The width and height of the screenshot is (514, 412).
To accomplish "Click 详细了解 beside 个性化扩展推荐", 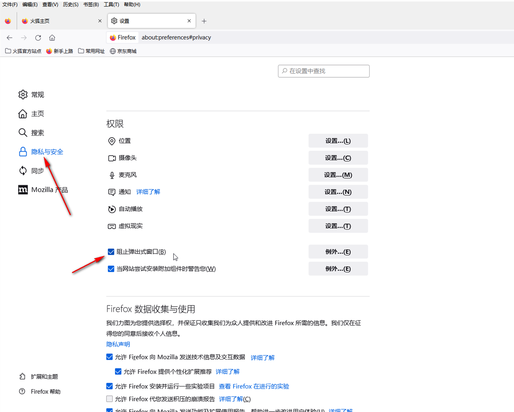I will [x=228, y=372].
